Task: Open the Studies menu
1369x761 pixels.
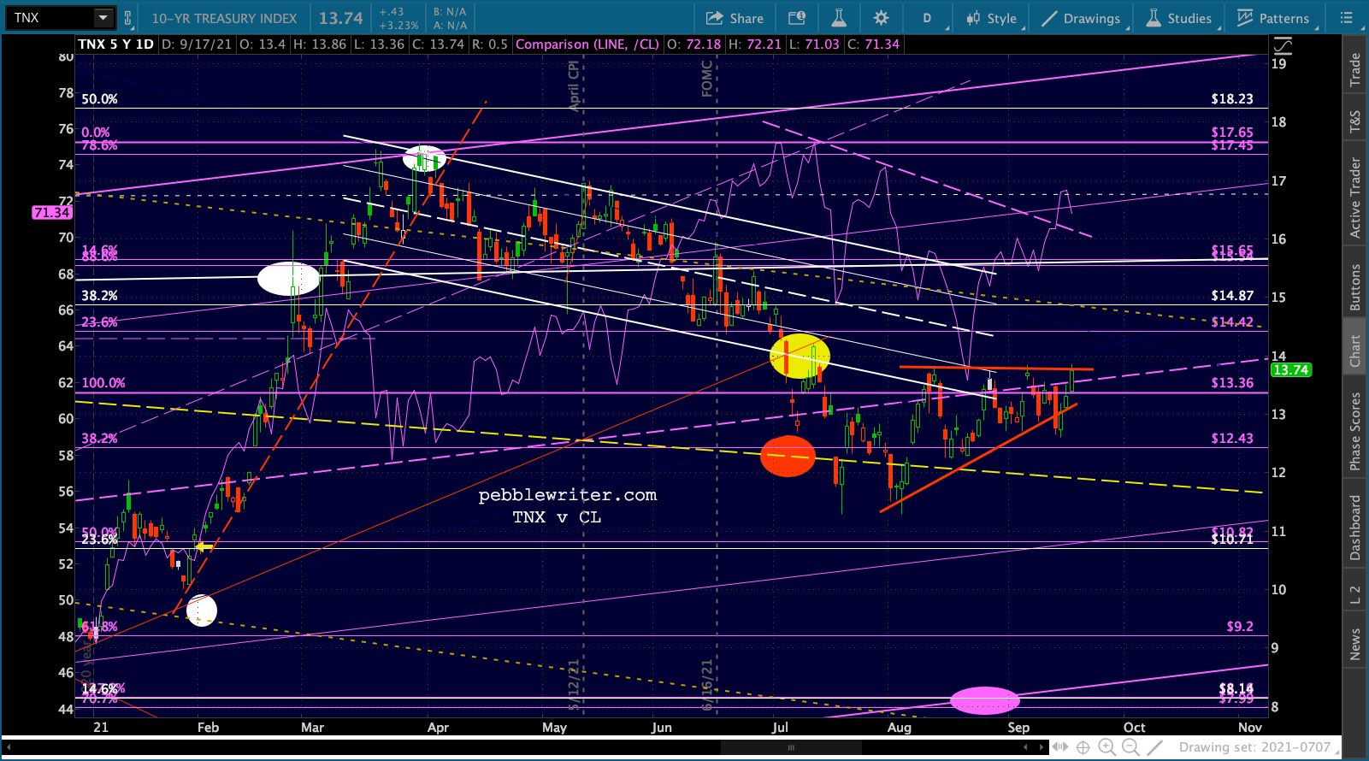Action: [1178, 18]
